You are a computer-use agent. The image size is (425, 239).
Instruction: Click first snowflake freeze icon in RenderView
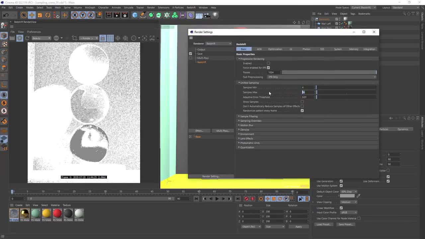coord(118,38)
